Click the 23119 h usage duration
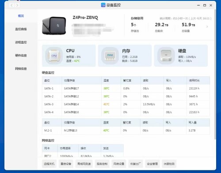The width and height of the screenshot is (221, 173). (194, 89)
